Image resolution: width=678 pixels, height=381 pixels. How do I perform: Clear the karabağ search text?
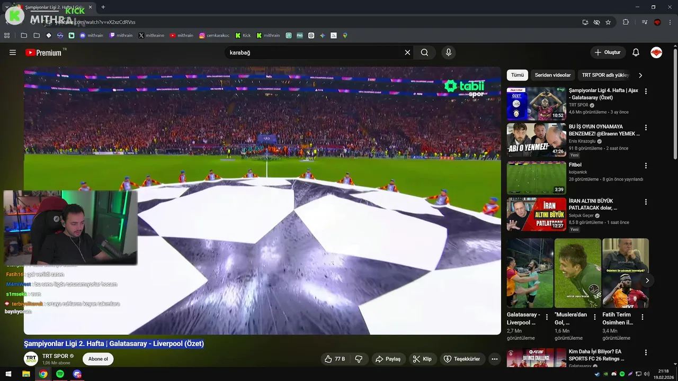[x=407, y=52]
